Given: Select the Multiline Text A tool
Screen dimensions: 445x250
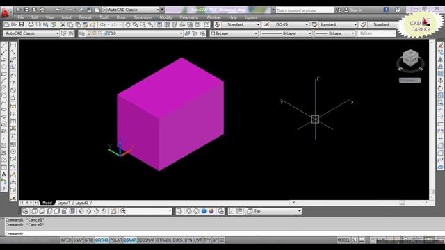Looking at the screenshot, I should 4,174.
